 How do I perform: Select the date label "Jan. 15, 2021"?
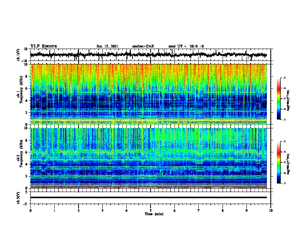[x=107, y=46]
